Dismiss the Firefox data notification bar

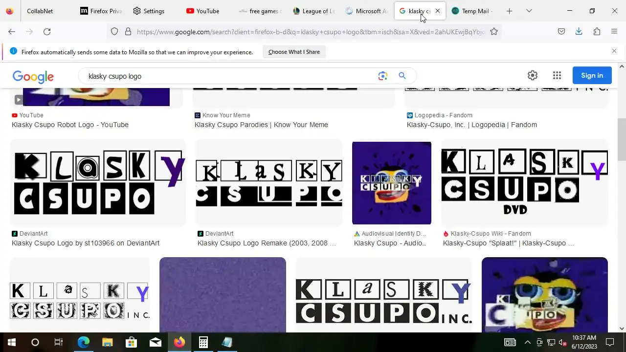[x=614, y=51]
